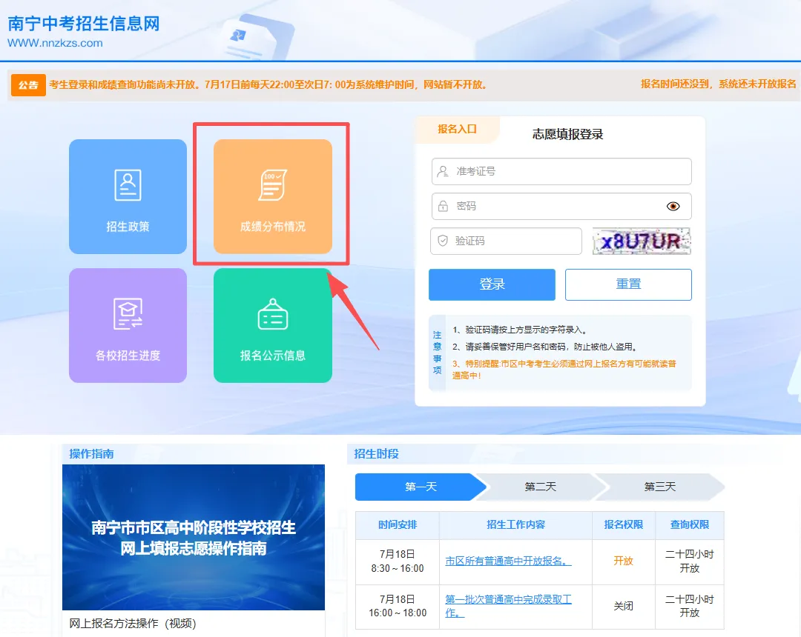Click the ID card icon in 招生政策

[x=128, y=185]
